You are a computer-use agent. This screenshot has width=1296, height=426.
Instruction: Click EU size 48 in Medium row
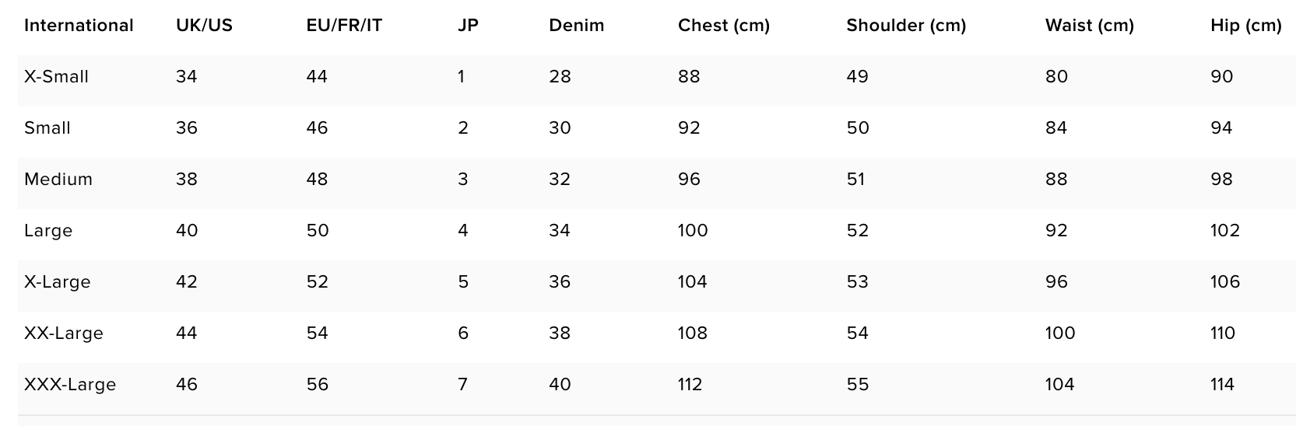tap(317, 179)
